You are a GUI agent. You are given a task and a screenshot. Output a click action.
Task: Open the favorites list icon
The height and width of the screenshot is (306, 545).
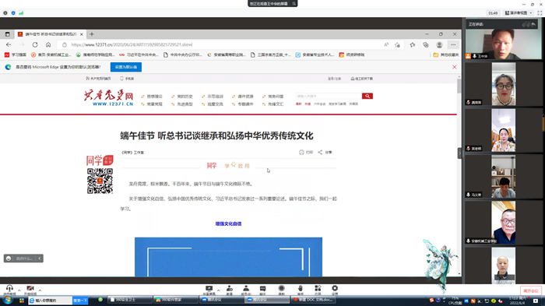(x=413, y=44)
